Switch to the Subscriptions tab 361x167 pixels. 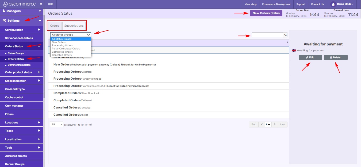point(74,26)
